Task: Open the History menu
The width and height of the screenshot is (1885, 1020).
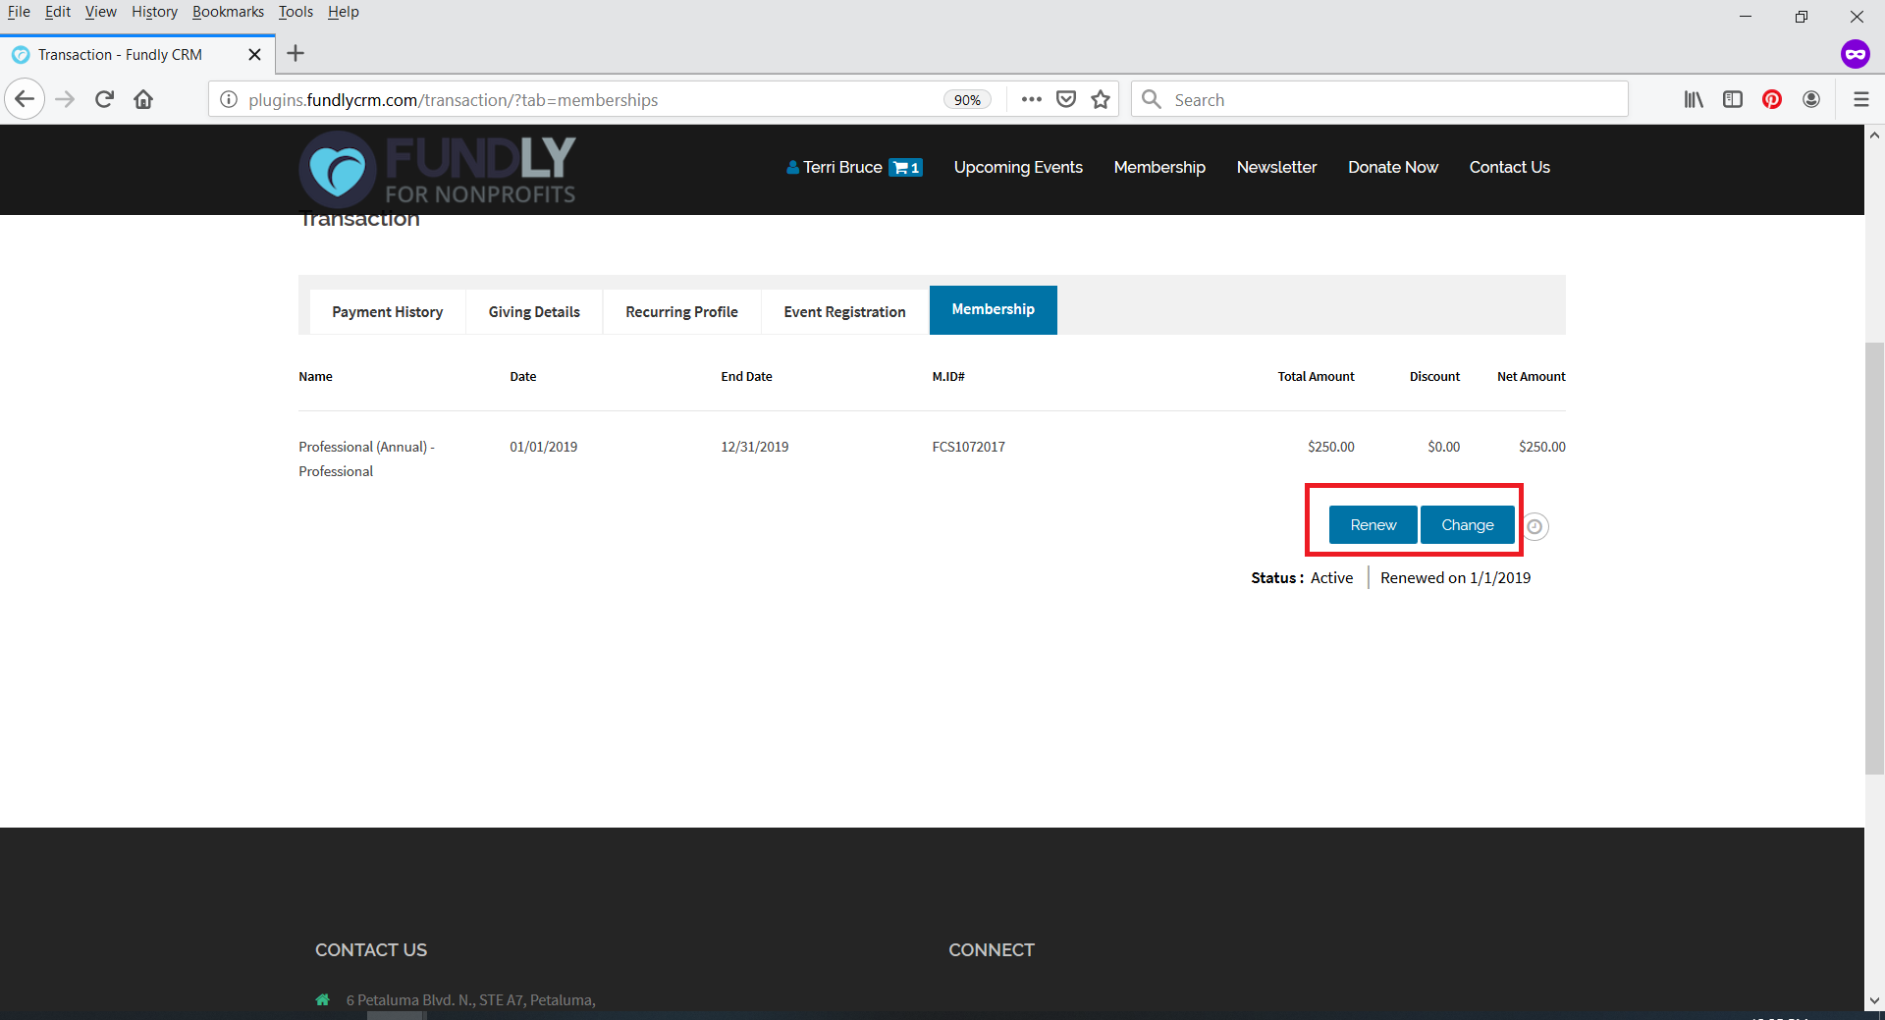Action: 154,12
